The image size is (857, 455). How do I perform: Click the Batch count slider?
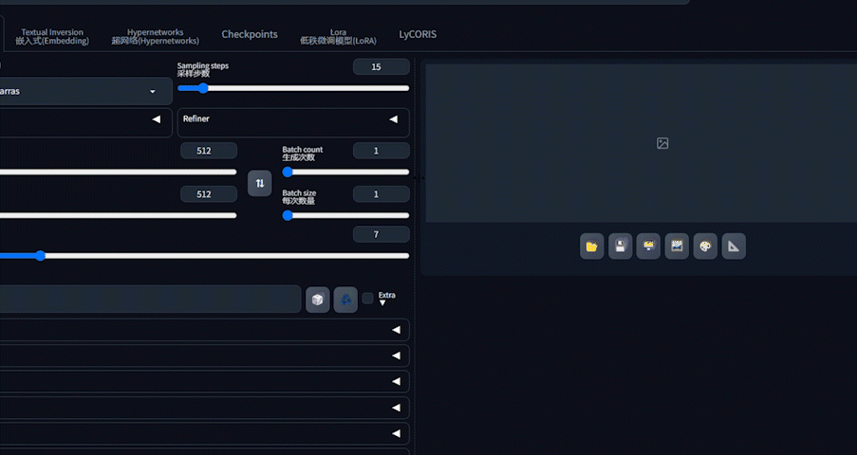click(x=345, y=173)
